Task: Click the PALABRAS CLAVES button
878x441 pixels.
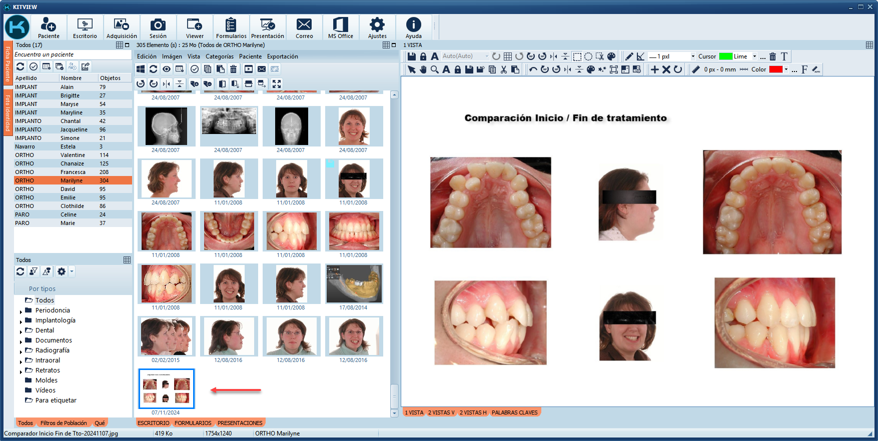Action: pyautogui.click(x=514, y=412)
